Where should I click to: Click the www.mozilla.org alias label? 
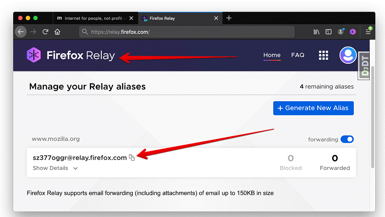click(56, 139)
